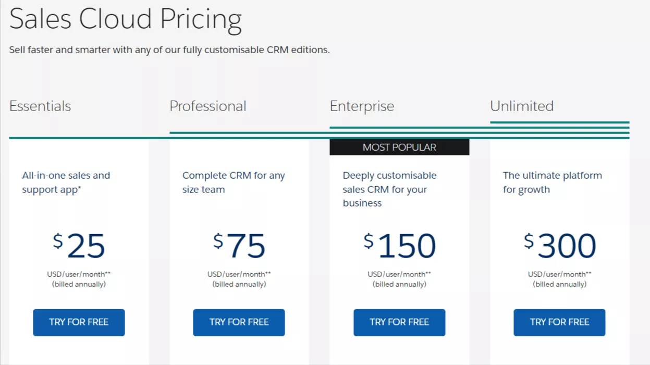Select the Professional edition heading
This screenshot has width=650, height=365.
208,106
